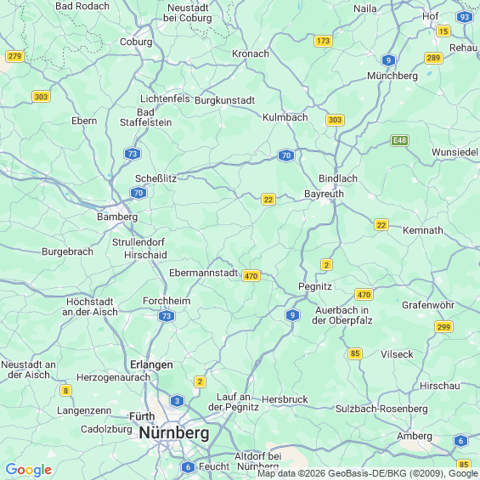Click the B299 shield near Grafenwöhr

(443, 327)
